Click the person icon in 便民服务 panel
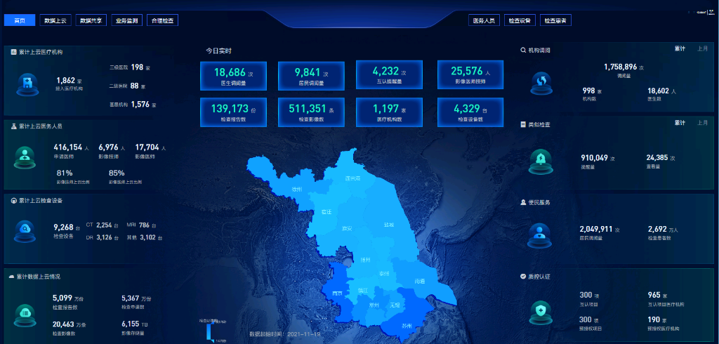 click(541, 234)
